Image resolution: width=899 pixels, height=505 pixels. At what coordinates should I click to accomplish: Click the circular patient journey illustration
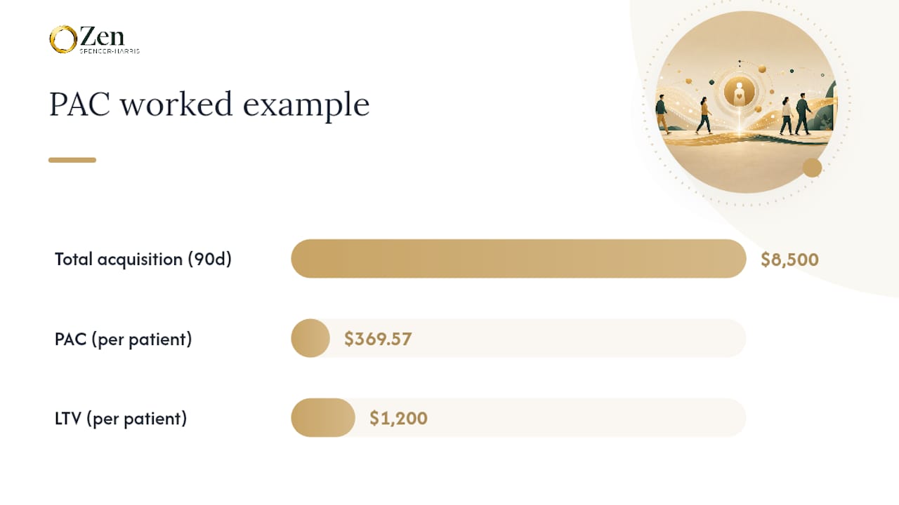(745, 102)
